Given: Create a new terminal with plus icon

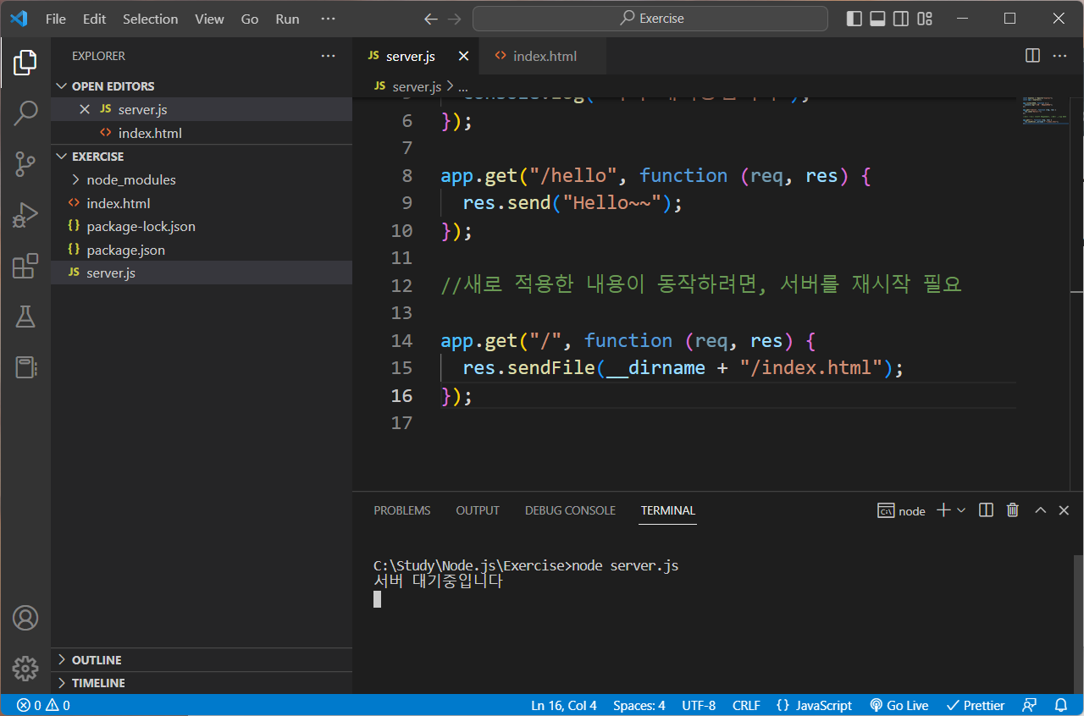Looking at the screenshot, I should click(x=943, y=510).
